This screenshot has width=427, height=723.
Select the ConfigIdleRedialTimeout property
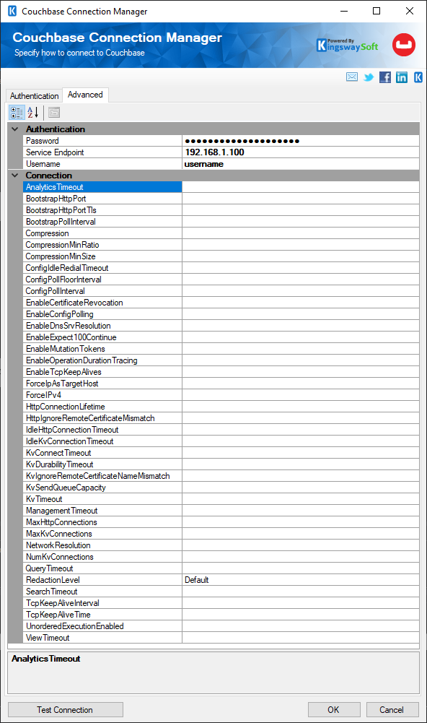pos(102,268)
